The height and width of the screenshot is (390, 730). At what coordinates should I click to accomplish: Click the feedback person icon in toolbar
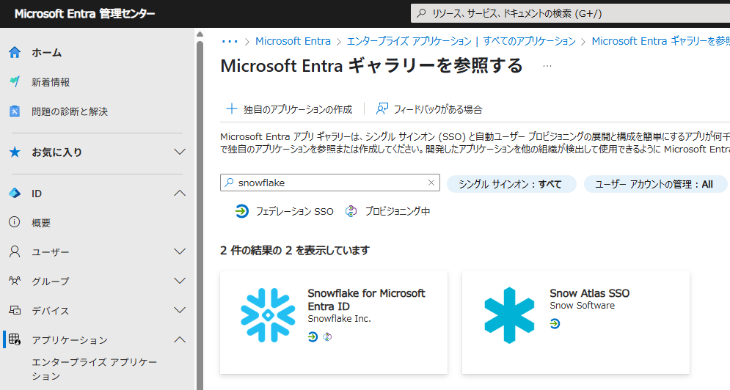(382, 109)
